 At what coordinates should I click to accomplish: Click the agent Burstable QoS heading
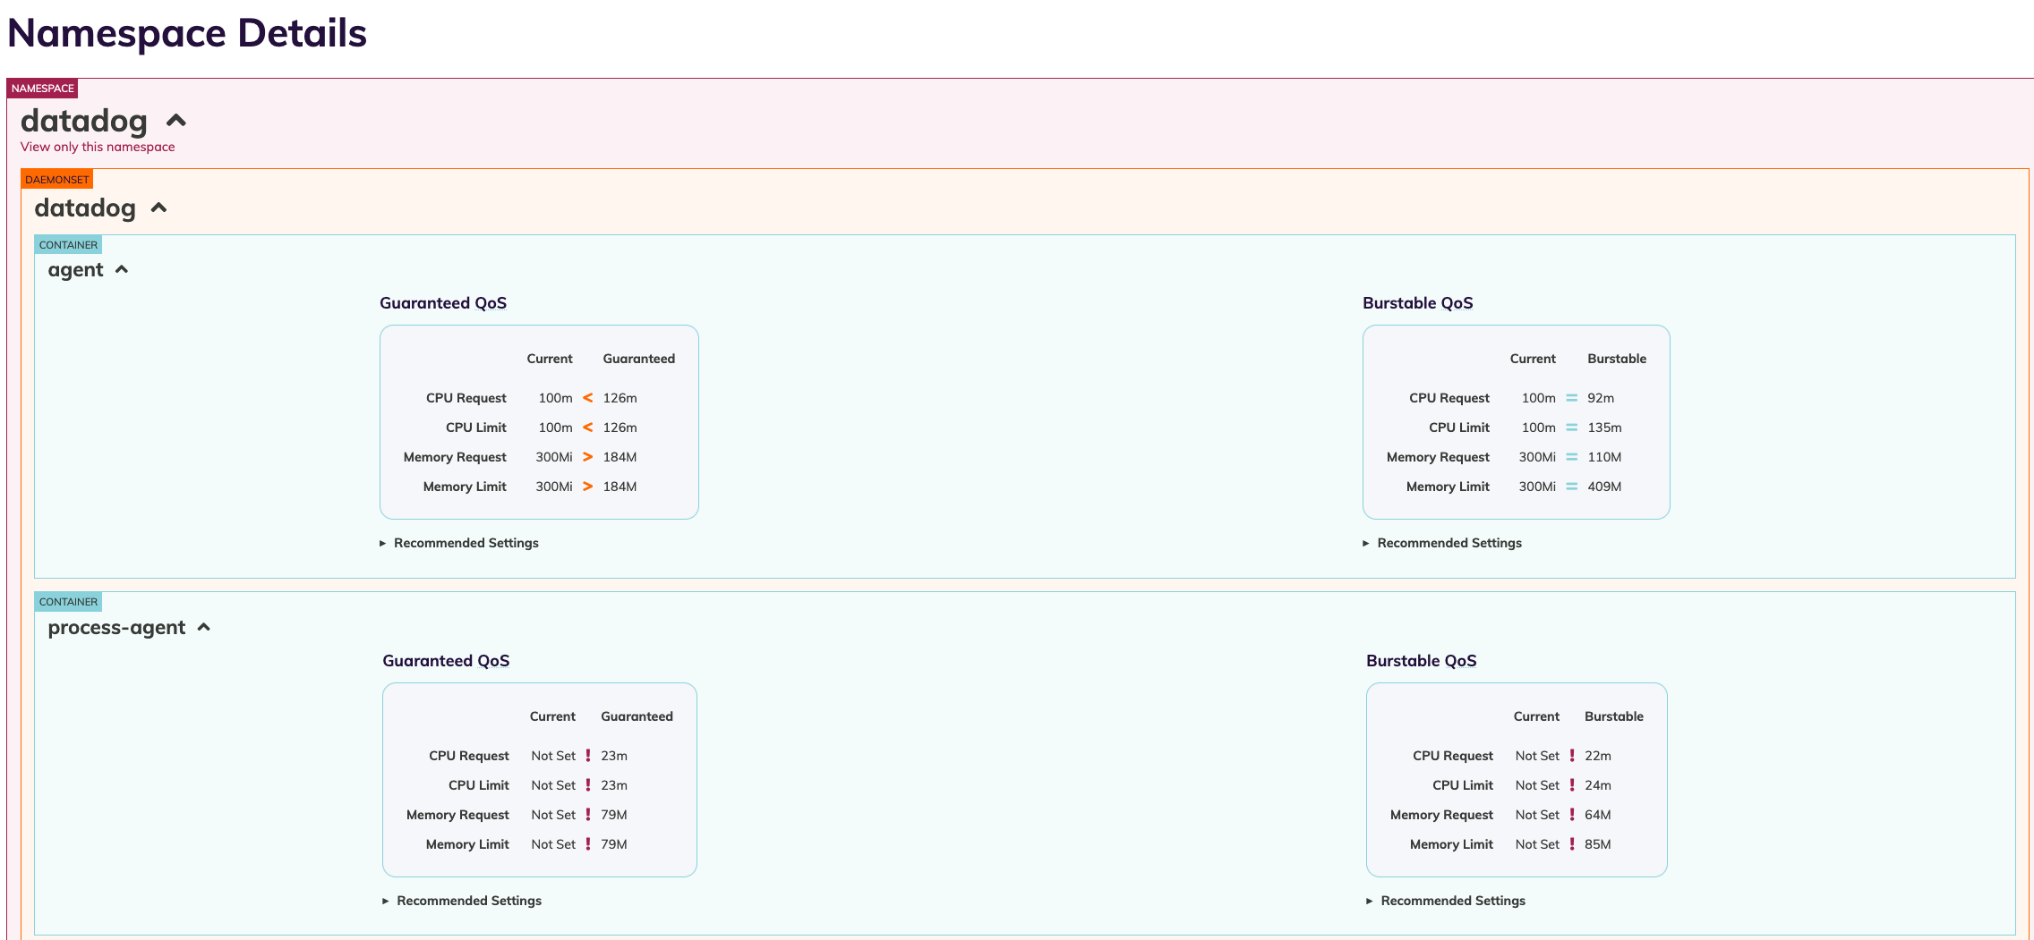coord(1418,303)
